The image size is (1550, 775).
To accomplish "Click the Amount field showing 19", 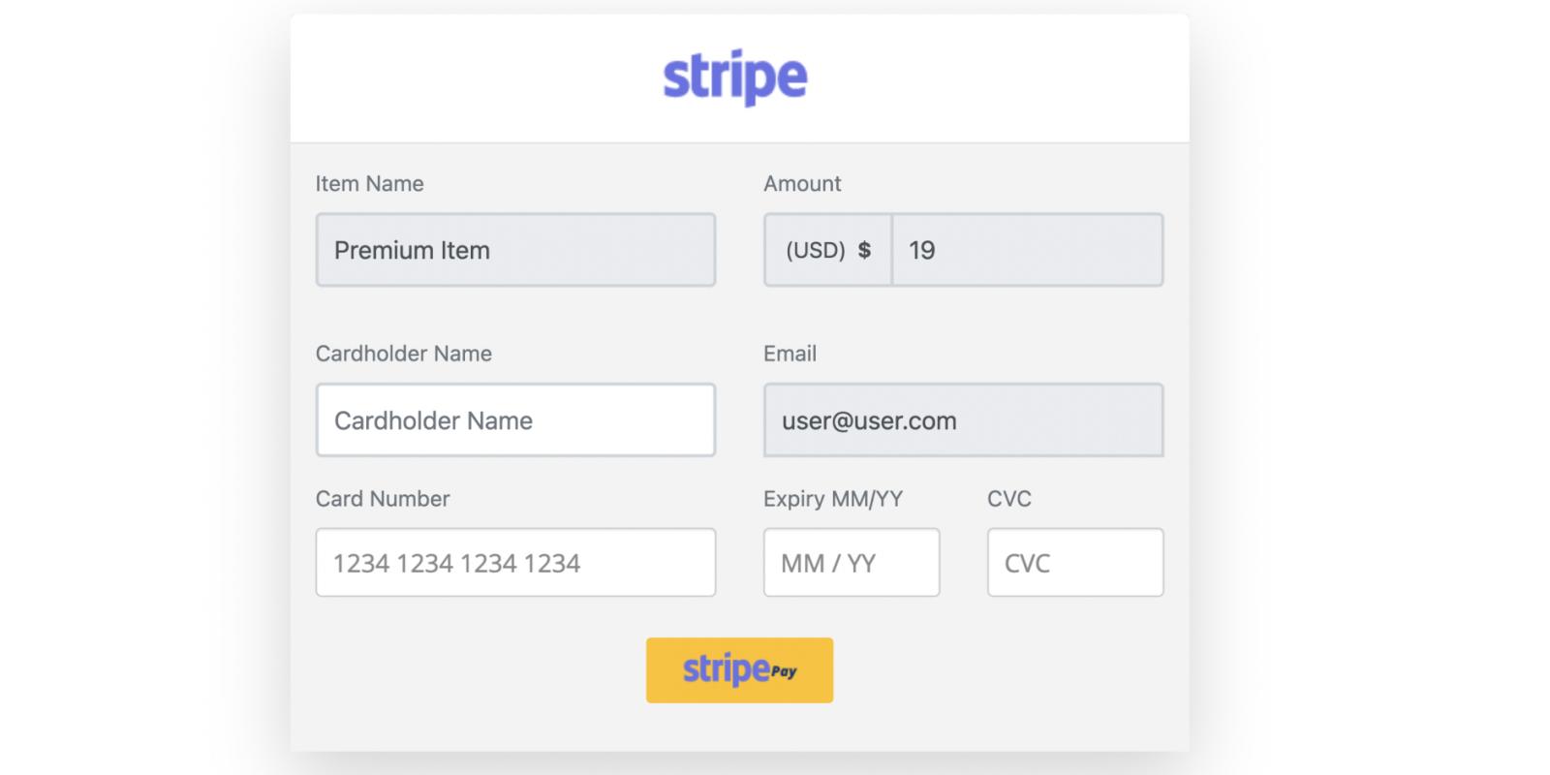I will point(1027,250).
